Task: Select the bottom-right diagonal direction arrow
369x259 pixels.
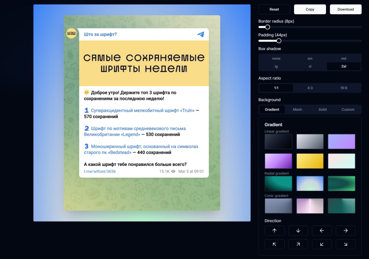Action: (345, 244)
